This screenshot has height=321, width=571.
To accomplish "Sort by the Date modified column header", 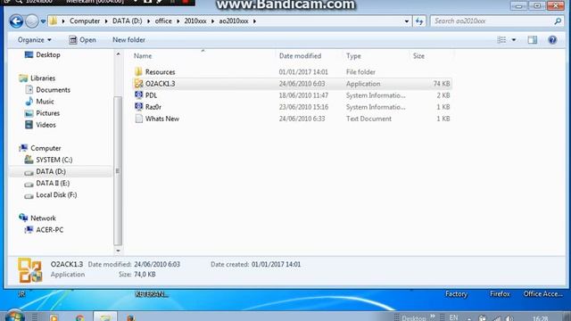I will [300, 56].
